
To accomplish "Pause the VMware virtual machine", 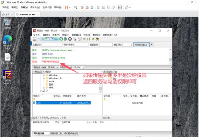I will [66, 8].
